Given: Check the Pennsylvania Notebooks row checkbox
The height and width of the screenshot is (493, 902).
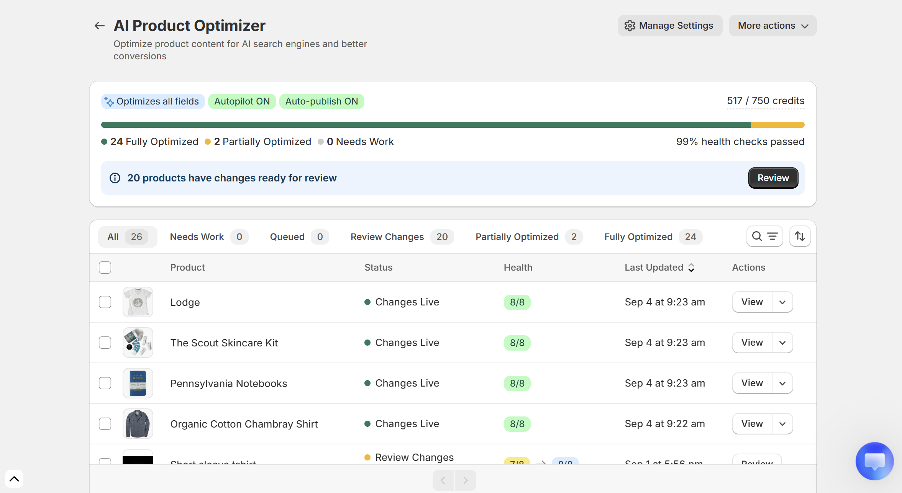Looking at the screenshot, I should (105, 383).
